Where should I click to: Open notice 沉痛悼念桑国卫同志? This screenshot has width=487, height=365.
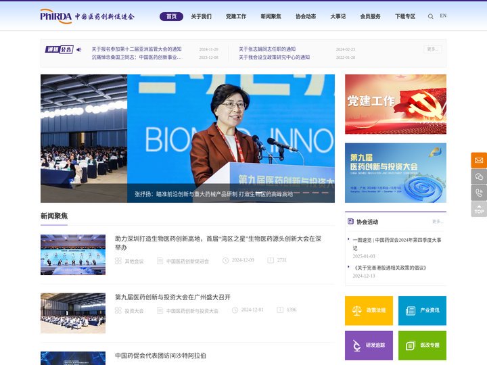click(137, 57)
